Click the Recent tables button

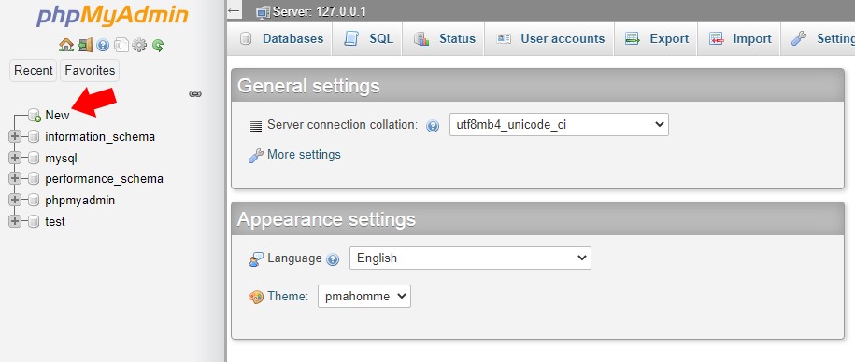click(x=34, y=70)
